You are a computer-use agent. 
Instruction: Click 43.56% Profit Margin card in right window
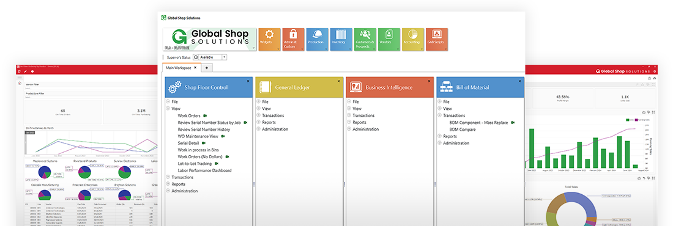(562, 98)
